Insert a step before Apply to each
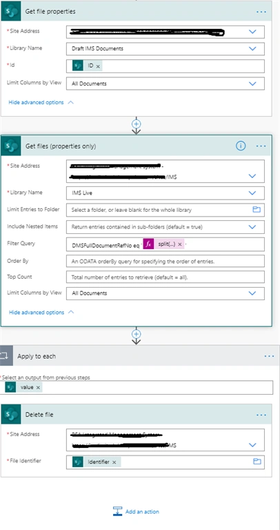This screenshot has width=280, height=530. point(136,334)
